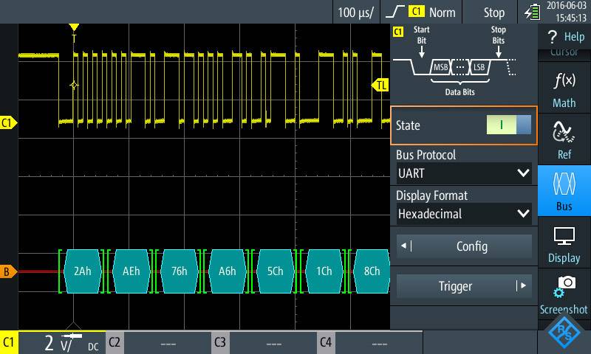Viewport: 591px width, 354px height.
Task: Select the Bus menu icon
Action: 564,190
